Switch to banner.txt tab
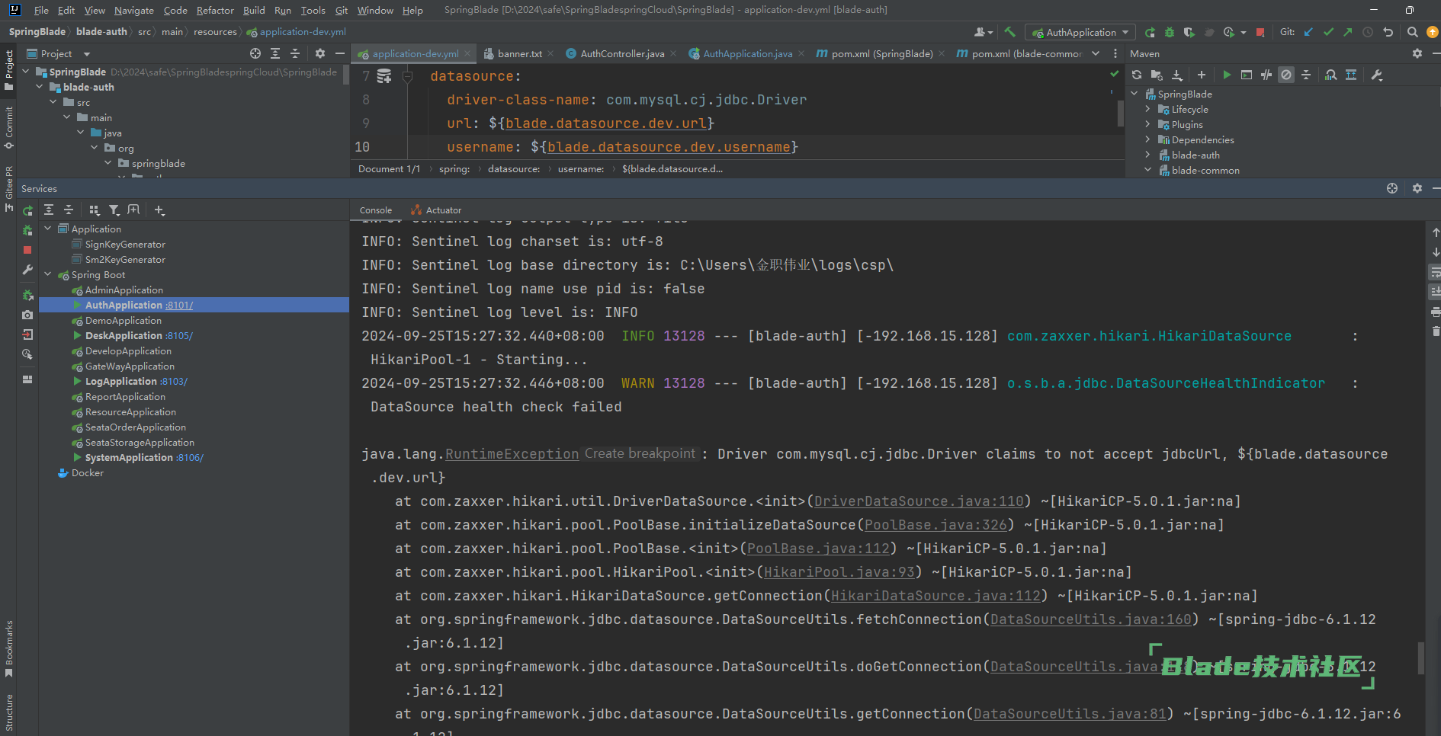The image size is (1441, 736). point(519,53)
